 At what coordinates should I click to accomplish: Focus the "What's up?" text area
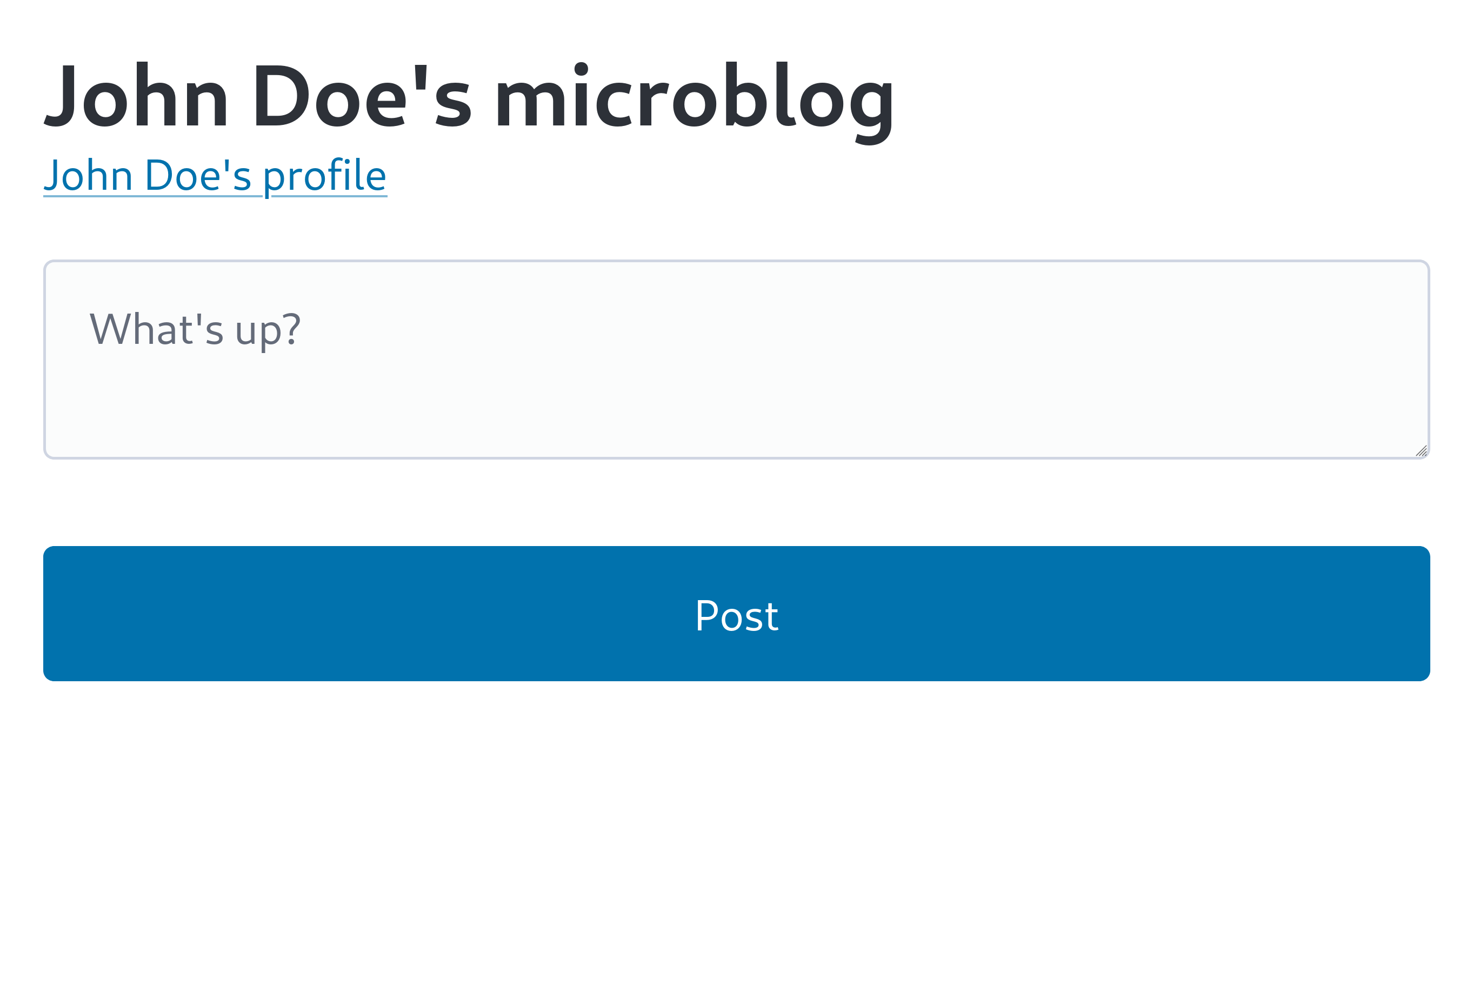736,360
